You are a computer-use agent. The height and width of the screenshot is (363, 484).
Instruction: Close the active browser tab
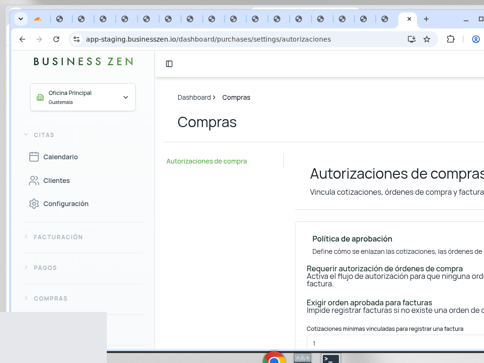[x=409, y=19]
